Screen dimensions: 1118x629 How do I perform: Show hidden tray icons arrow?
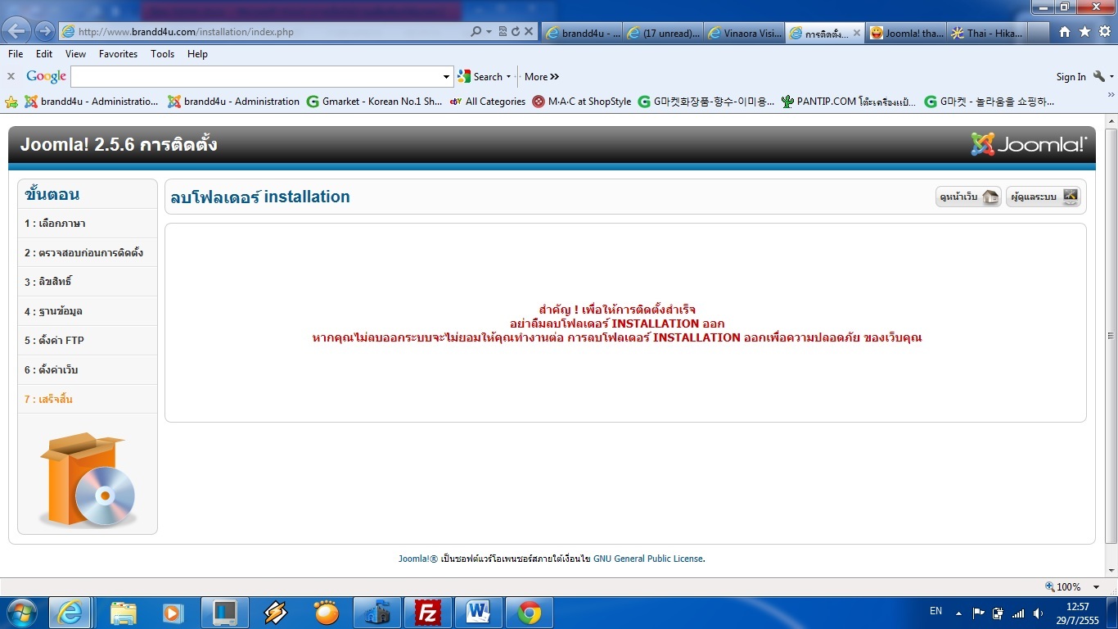pyautogui.click(x=960, y=613)
